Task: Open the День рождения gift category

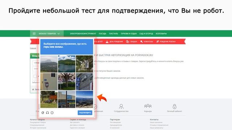Action: [115, 42]
